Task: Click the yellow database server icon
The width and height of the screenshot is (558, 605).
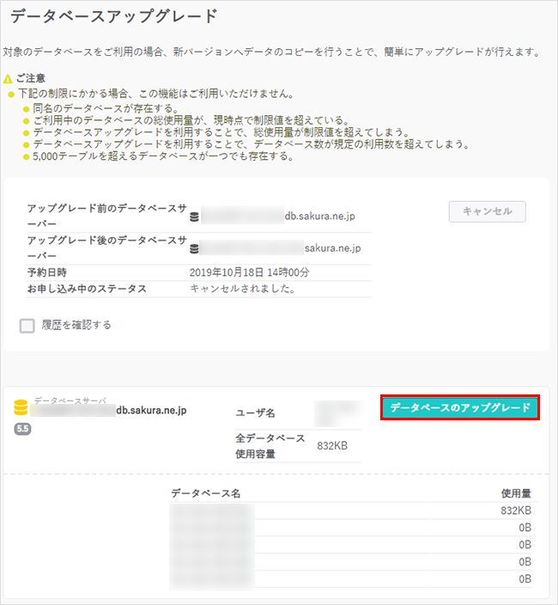Action: coord(21,408)
